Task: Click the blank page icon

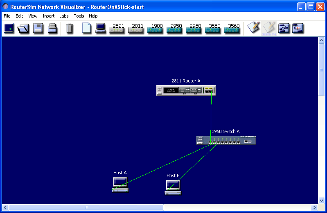Action: click(x=86, y=28)
